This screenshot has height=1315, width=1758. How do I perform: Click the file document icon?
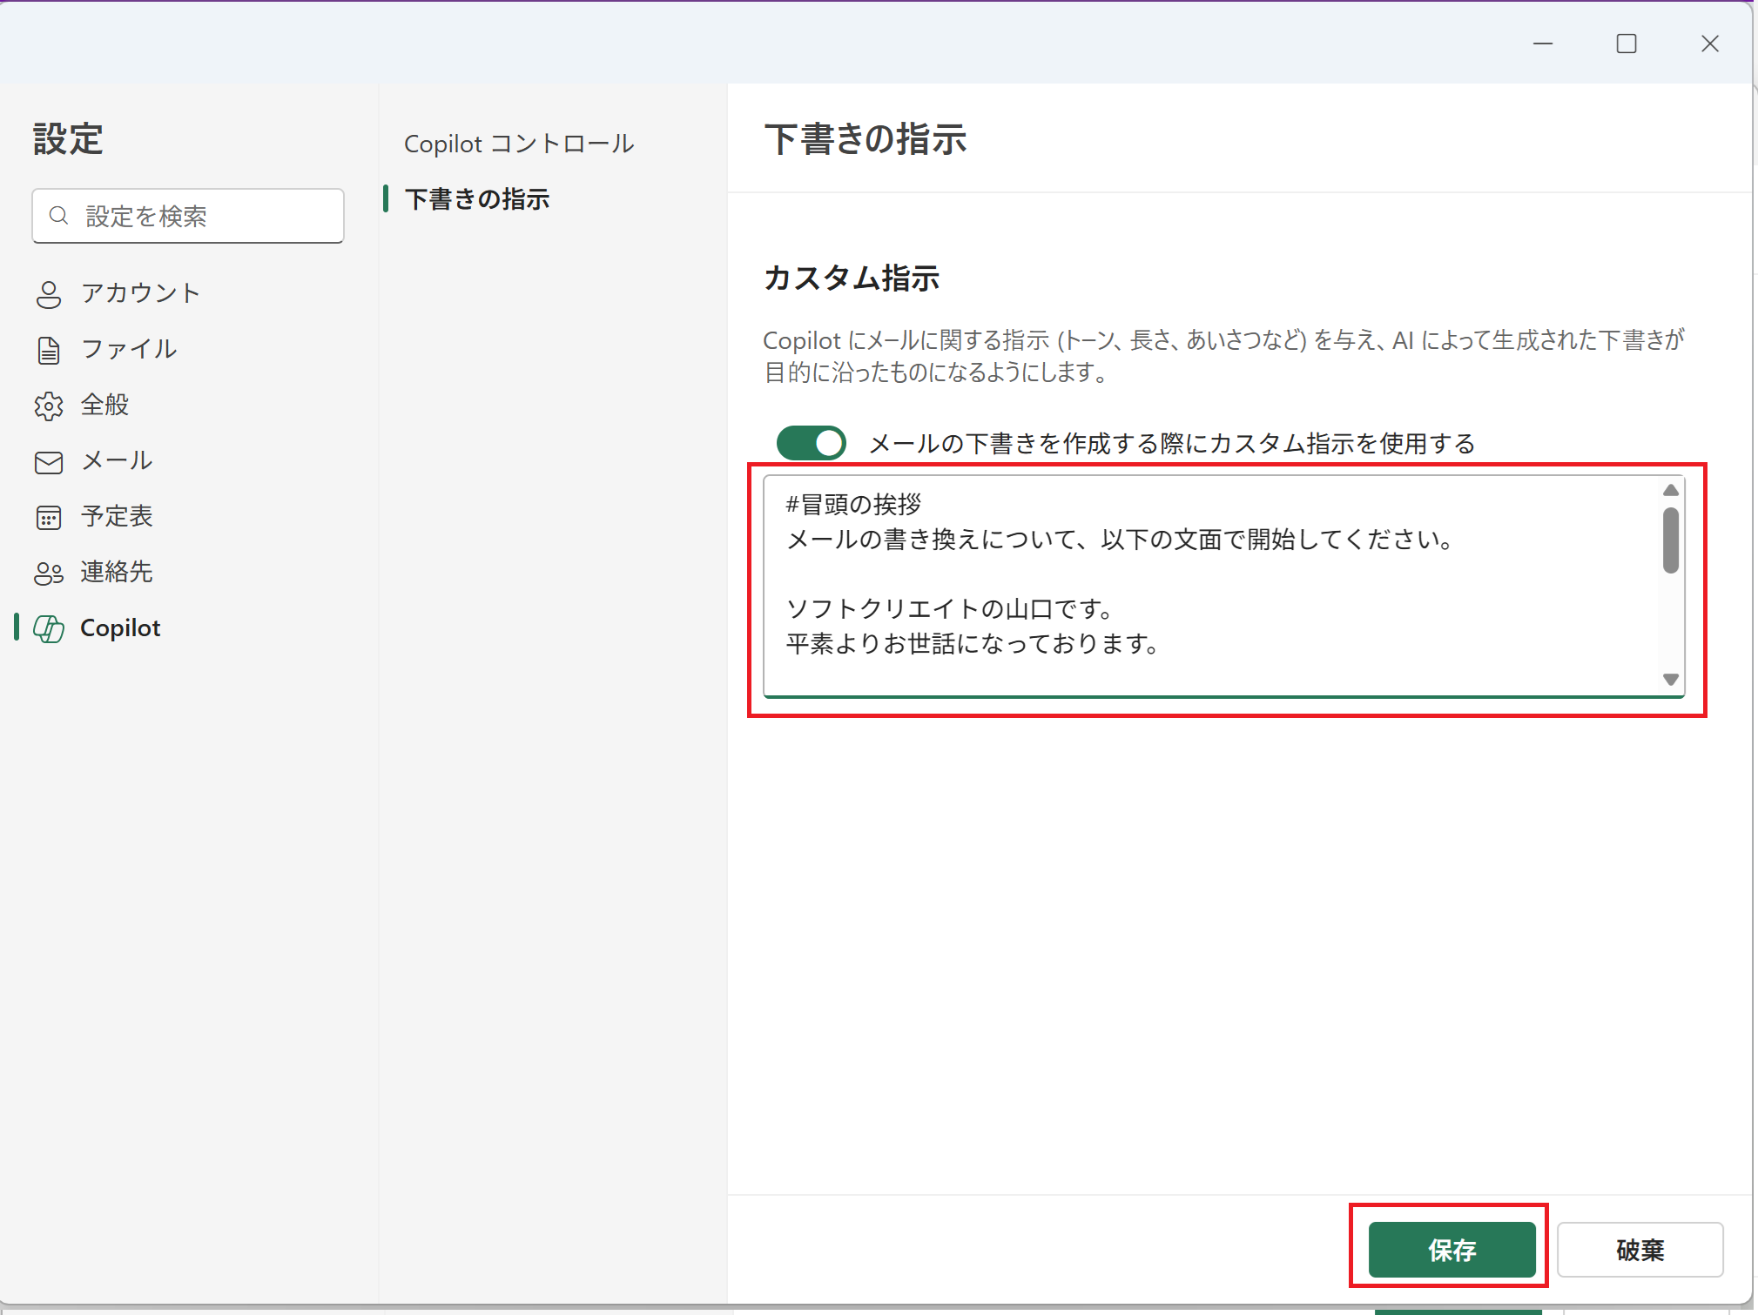point(49,350)
